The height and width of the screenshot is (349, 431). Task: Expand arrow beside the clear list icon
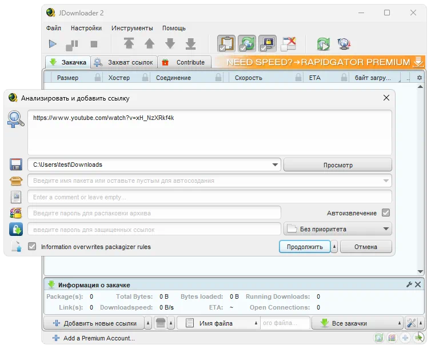click(x=171, y=323)
